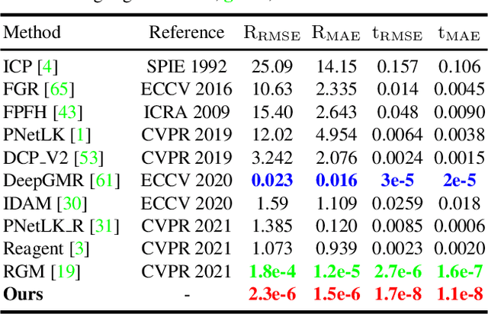
Task: Select the value 0.048 for FPFH
Action: coord(397,112)
